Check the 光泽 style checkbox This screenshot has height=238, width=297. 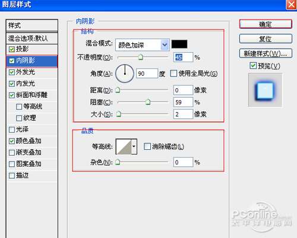[12, 130]
